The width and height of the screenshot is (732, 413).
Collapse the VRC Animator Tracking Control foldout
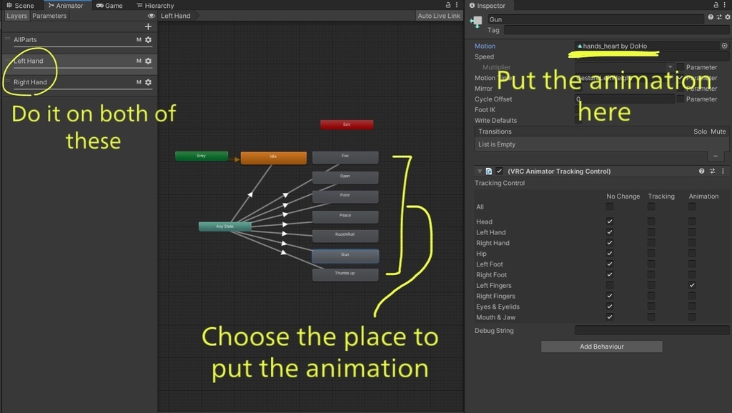480,171
